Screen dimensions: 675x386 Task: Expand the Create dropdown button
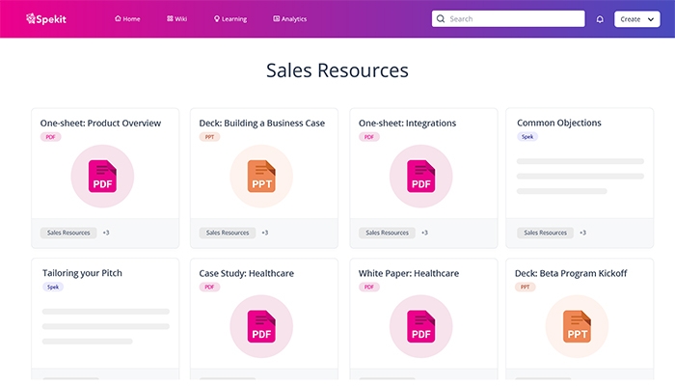click(636, 19)
